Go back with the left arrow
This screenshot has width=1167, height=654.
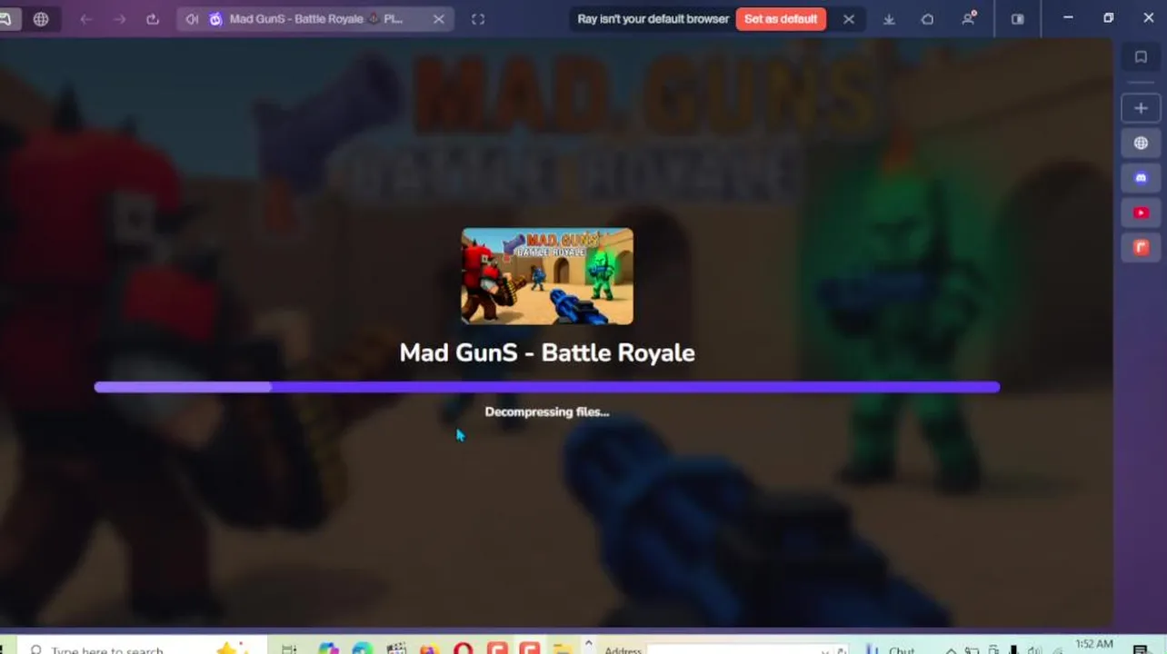point(86,19)
